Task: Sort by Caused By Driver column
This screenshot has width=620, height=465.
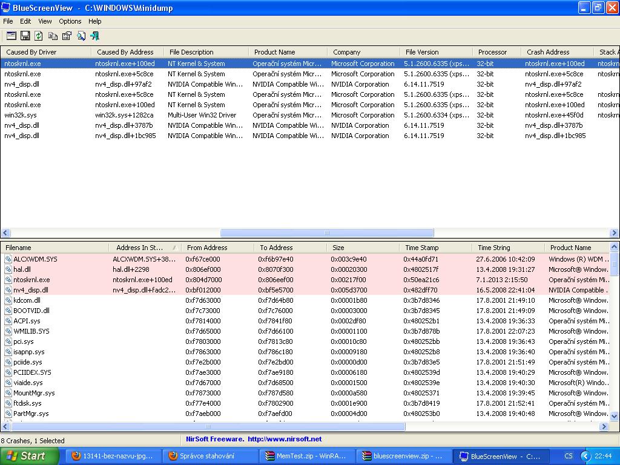Action: [x=46, y=52]
